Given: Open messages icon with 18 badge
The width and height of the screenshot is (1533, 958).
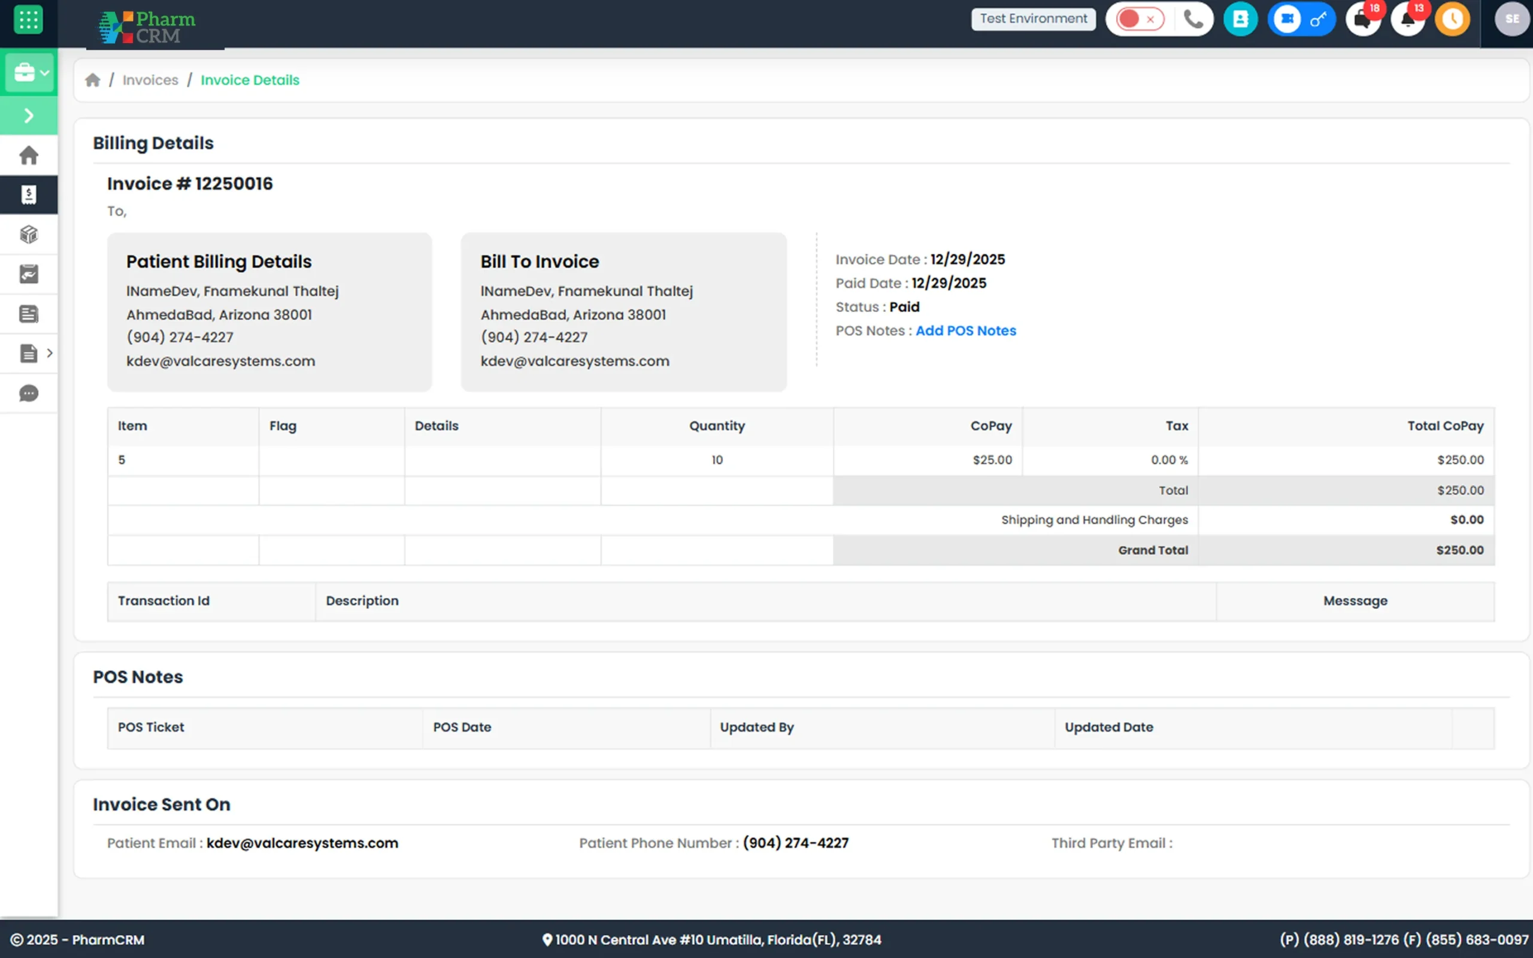Looking at the screenshot, I should [x=1364, y=19].
